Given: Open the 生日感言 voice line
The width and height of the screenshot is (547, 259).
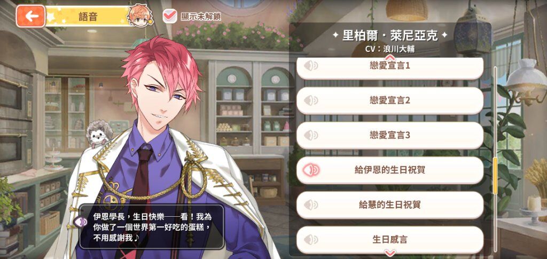Looking at the screenshot, I should [389, 239].
